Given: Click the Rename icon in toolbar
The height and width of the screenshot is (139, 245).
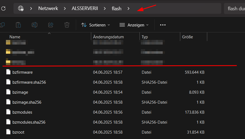Looking at the screenshot, I should coord(35,25).
